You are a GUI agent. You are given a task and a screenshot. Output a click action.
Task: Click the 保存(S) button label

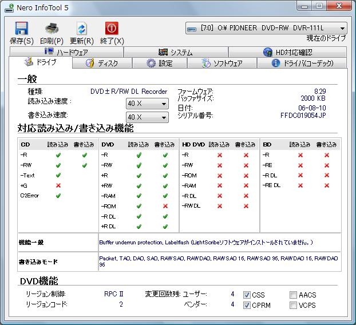[22, 41]
